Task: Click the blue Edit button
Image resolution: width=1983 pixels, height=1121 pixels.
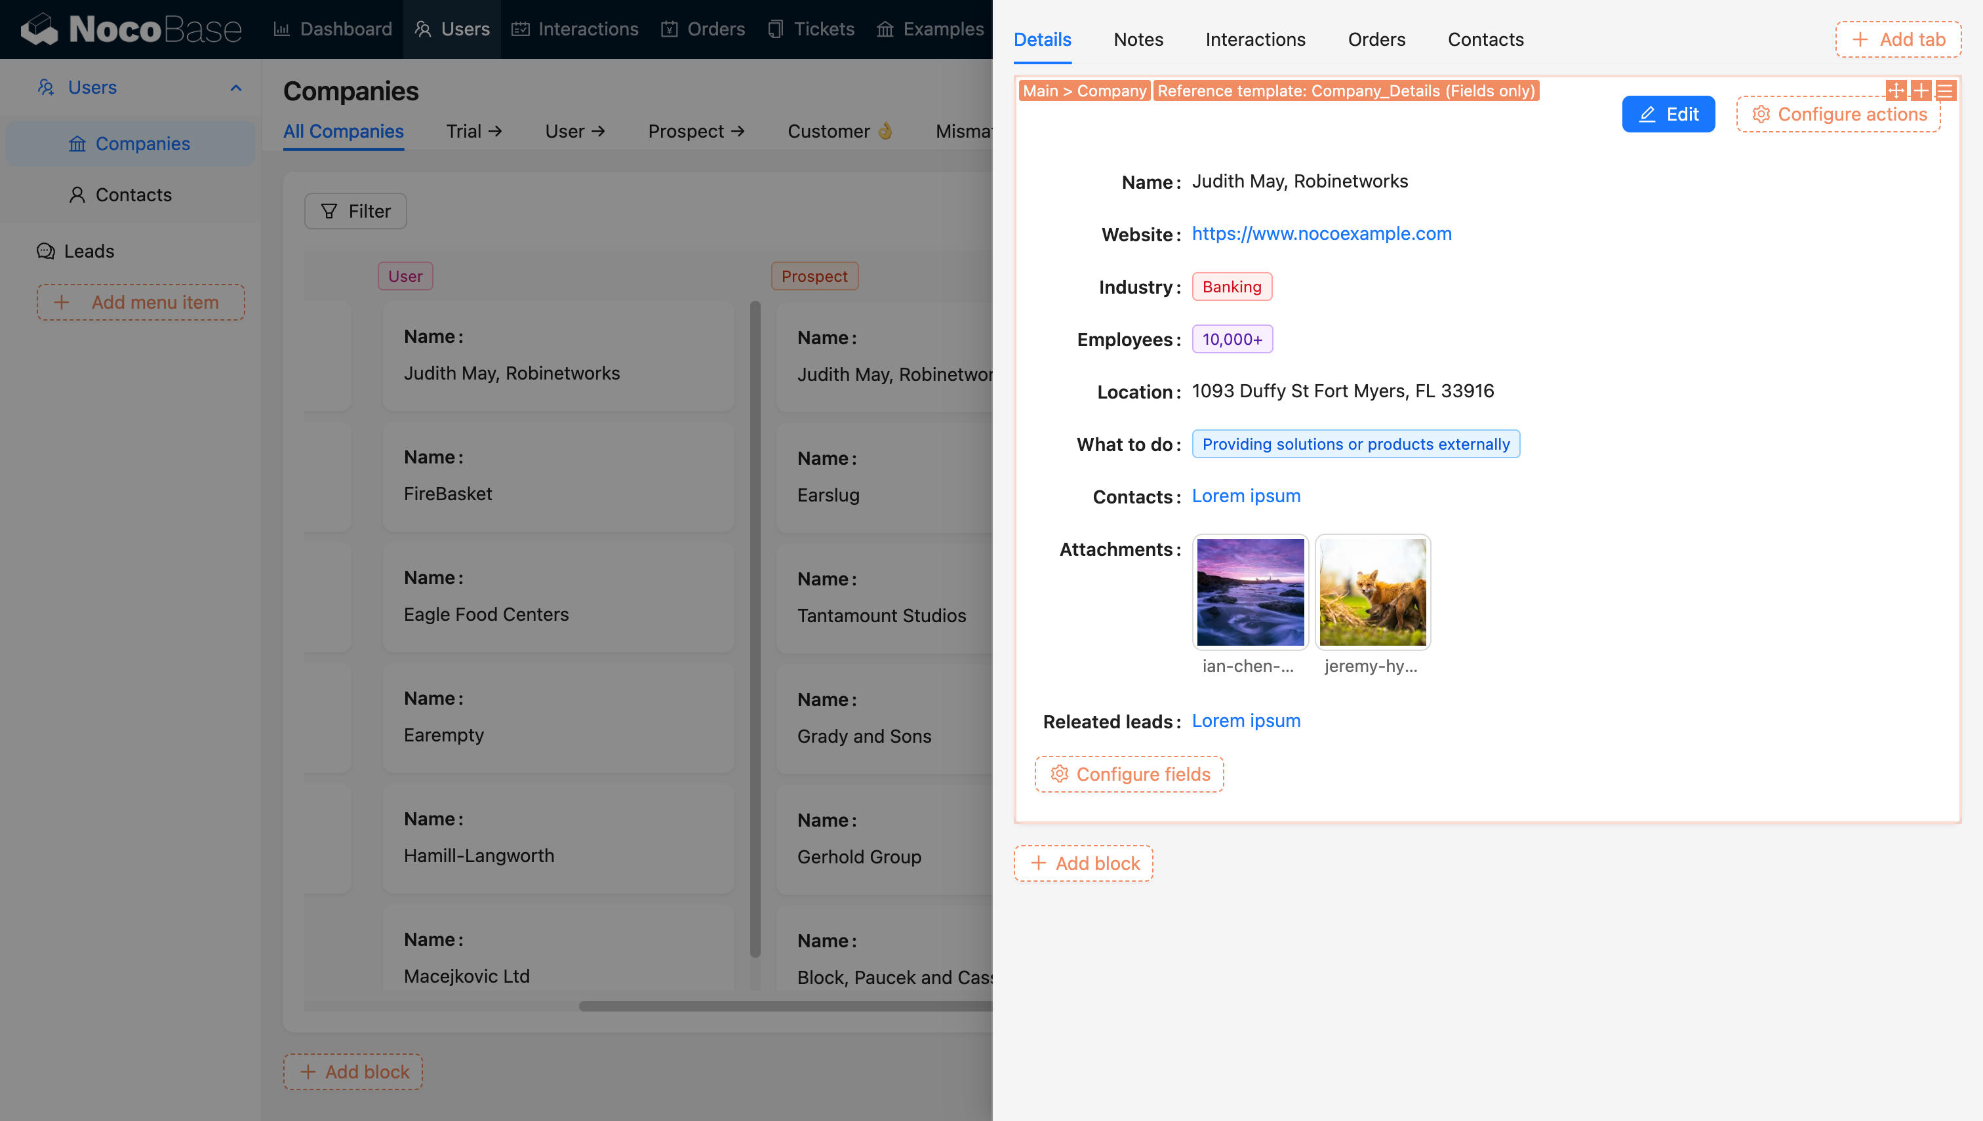Action: [1668, 114]
